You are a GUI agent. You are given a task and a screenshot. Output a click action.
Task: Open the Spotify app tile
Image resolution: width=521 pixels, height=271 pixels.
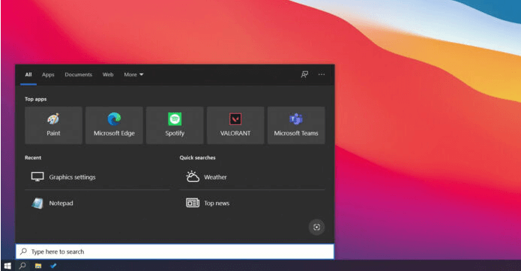[x=175, y=125]
